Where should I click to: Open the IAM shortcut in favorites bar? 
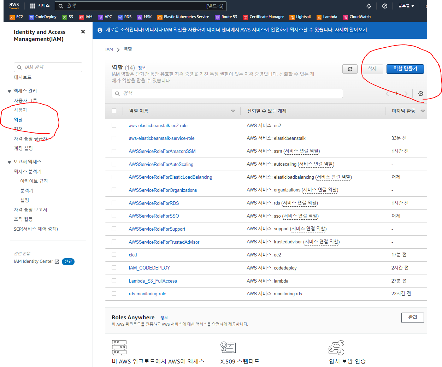tap(86, 17)
